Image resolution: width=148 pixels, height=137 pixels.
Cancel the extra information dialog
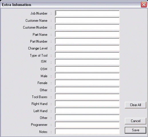135,121
